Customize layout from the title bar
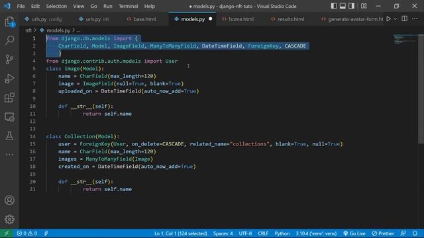The height and width of the screenshot is (238, 424). coord(364,6)
